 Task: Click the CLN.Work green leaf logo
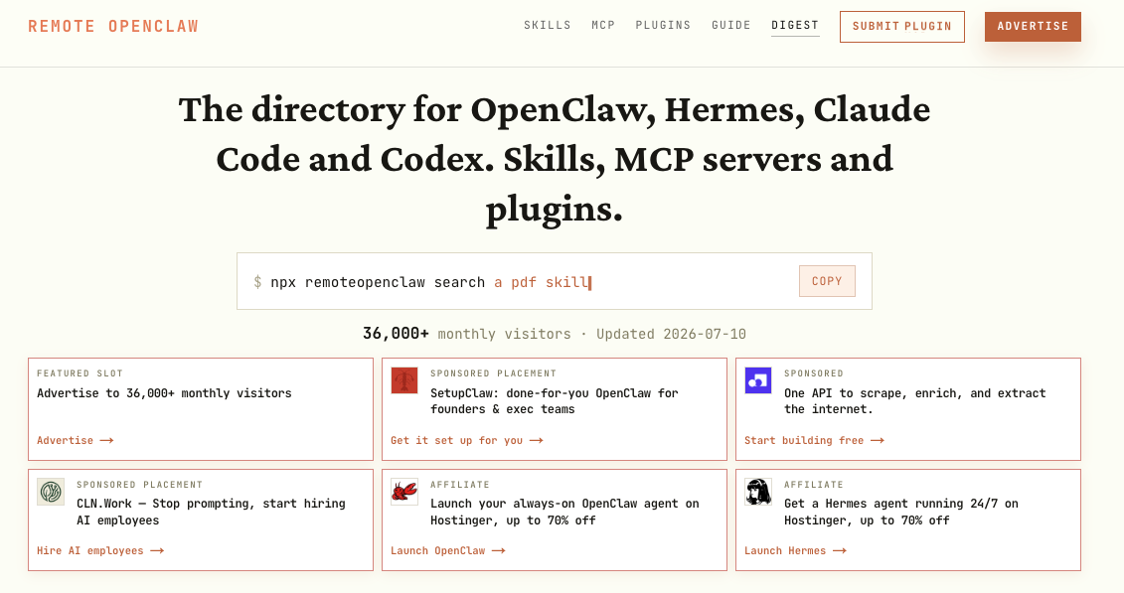tap(51, 492)
